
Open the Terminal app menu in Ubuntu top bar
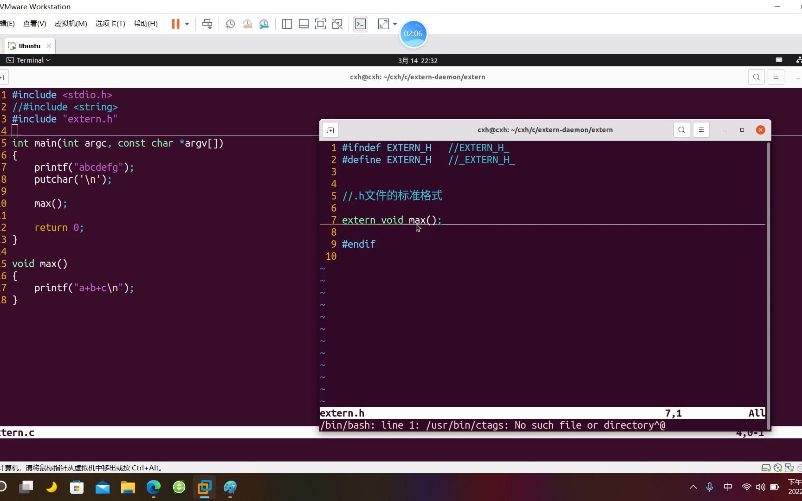29,60
